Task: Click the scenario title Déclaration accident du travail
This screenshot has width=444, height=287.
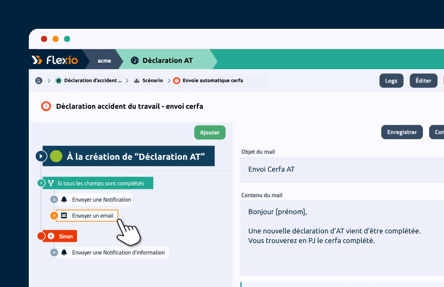Action: pyautogui.click(x=129, y=106)
